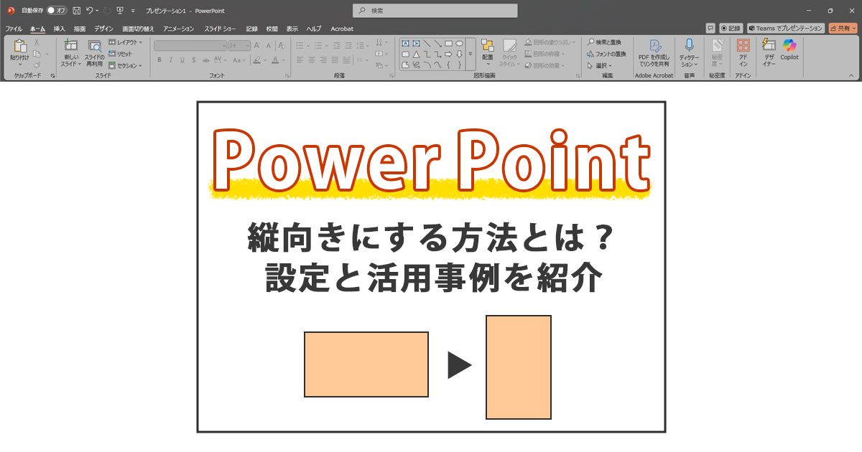The height and width of the screenshot is (452, 862).
Task: Click the Reuse Slides (スライドの再利用) icon
Action: pyautogui.click(x=94, y=52)
